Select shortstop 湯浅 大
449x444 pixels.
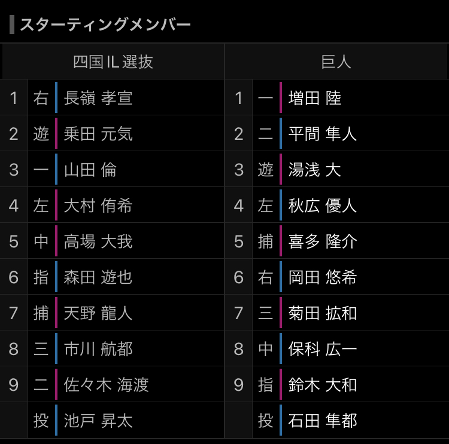click(x=315, y=170)
